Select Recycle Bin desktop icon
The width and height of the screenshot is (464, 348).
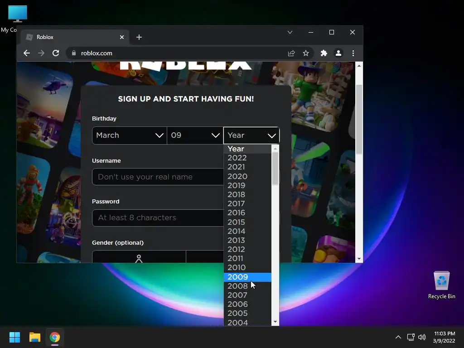[x=441, y=285]
